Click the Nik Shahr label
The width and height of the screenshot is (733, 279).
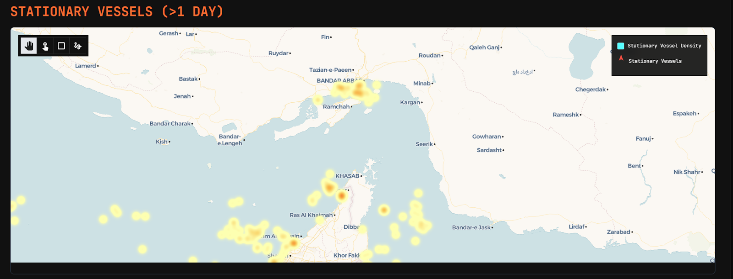686,172
